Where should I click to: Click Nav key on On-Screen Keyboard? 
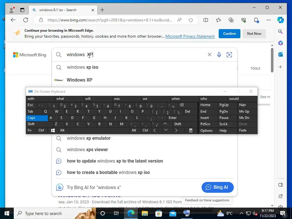[x=248, y=105]
